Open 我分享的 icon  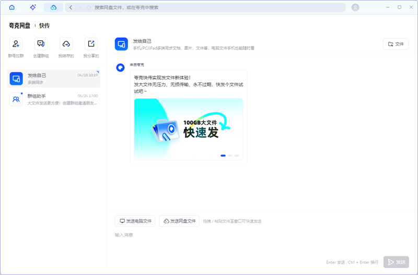coord(91,44)
